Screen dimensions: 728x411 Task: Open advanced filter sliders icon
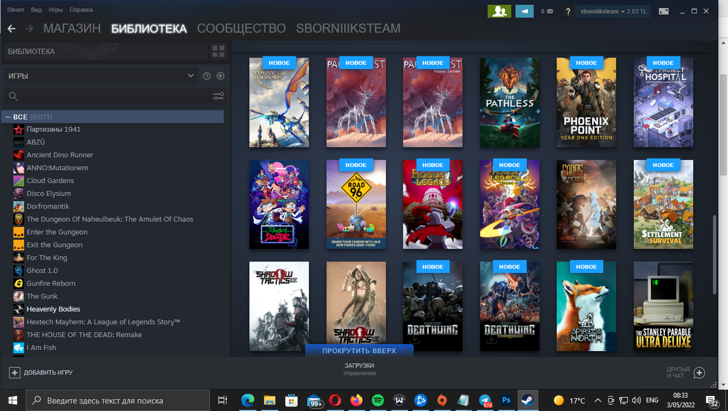point(218,96)
